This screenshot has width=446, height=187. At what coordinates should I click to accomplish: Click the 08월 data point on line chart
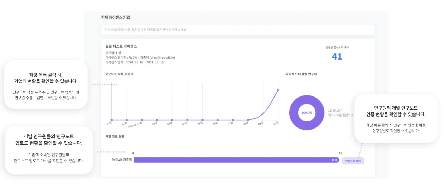click(248, 120)
